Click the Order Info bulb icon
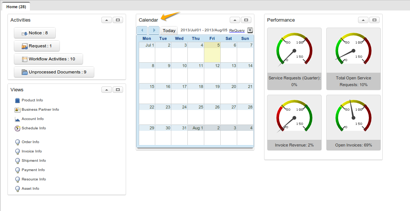 pyautogui.click(x=18, y=142)
